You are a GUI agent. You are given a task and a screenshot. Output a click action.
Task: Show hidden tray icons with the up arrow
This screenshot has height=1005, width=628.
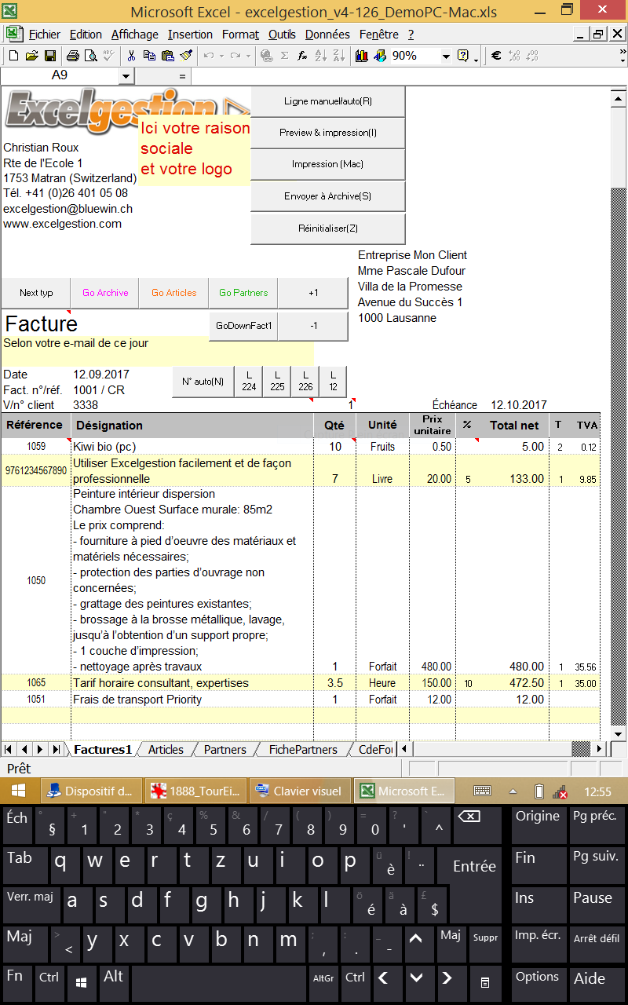click(513, 791)
